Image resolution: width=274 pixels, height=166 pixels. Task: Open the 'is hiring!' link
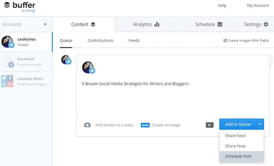click(28, 11)
